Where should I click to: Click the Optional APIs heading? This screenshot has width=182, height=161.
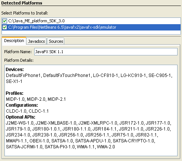point(20,117)
